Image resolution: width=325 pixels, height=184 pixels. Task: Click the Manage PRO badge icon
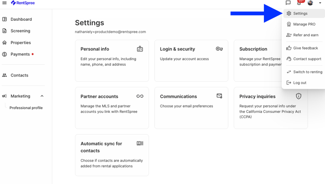pyautogui.click(x=289, y=24)
